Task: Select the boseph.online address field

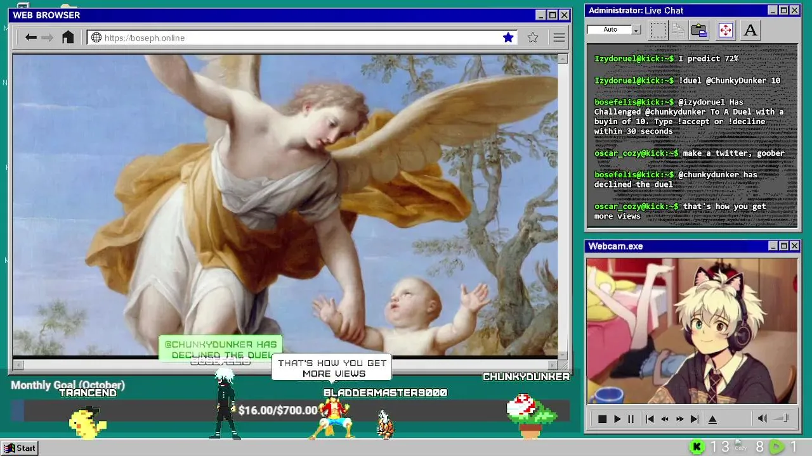Action: tap(303, 37)
